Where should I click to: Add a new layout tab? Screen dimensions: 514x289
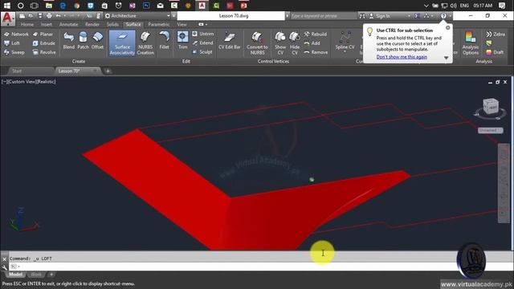(51, 275)
